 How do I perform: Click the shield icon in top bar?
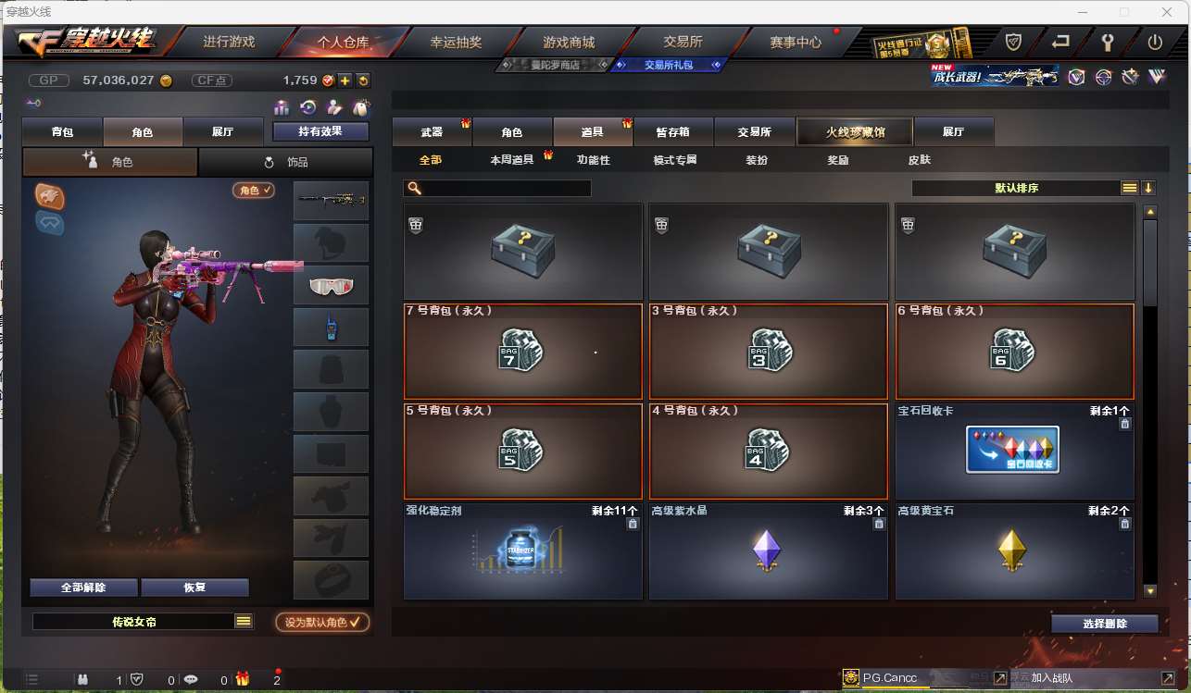[1014, 42]
